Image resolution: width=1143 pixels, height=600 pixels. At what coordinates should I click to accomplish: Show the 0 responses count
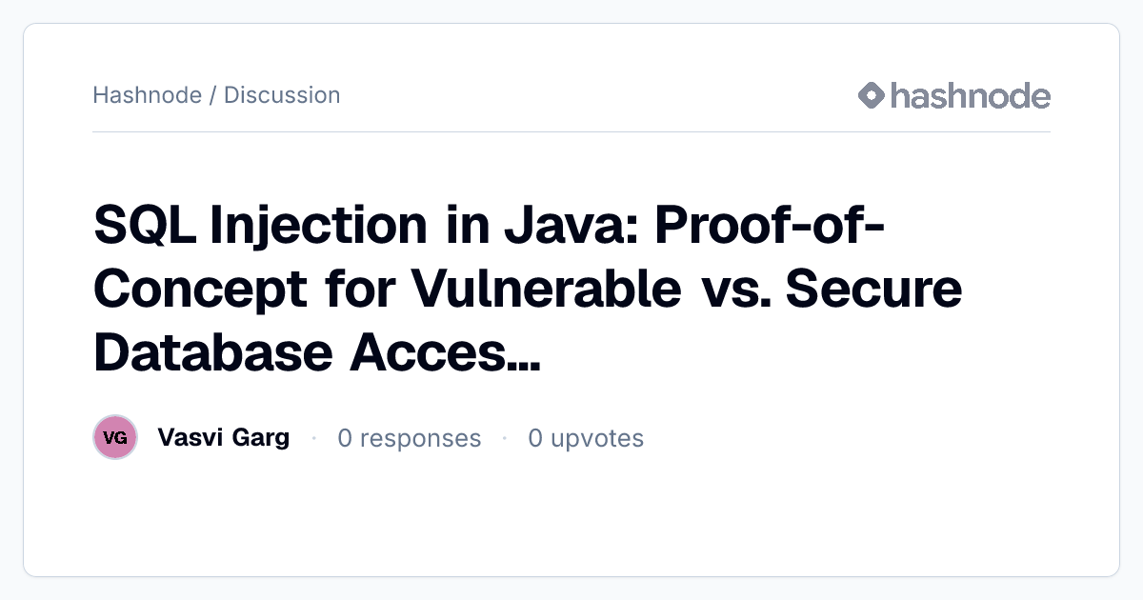(x=410, y=438)
